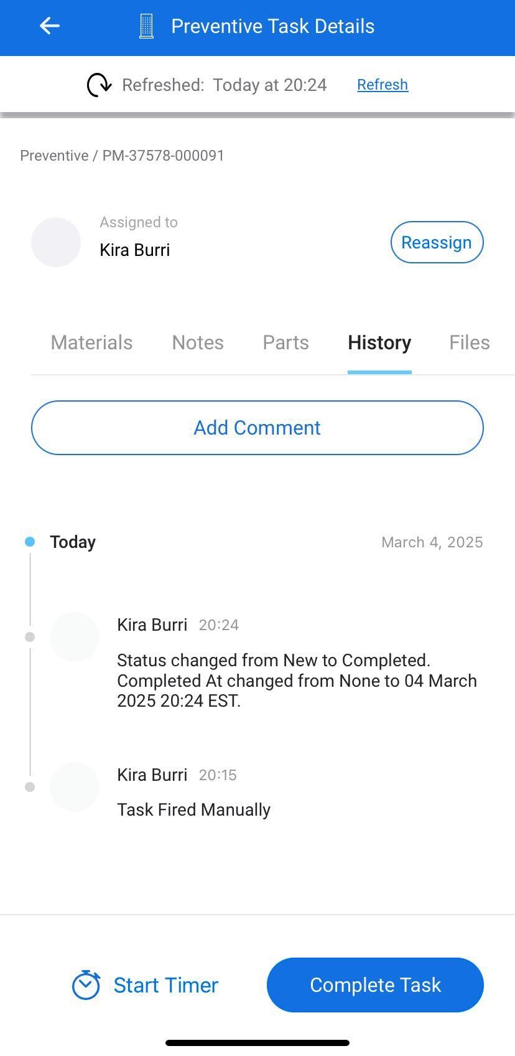Click timeline dot for 20:24 entry

pos(30,637)
